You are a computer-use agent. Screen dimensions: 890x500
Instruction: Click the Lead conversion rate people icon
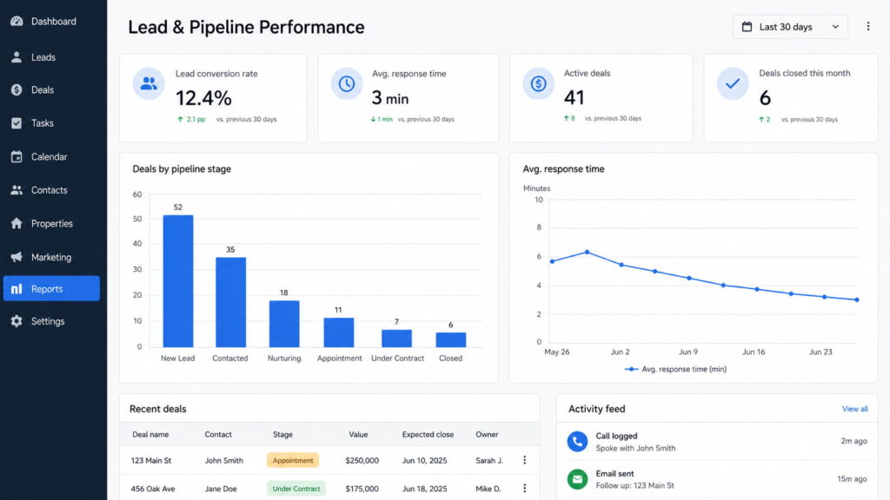[149, 83]
